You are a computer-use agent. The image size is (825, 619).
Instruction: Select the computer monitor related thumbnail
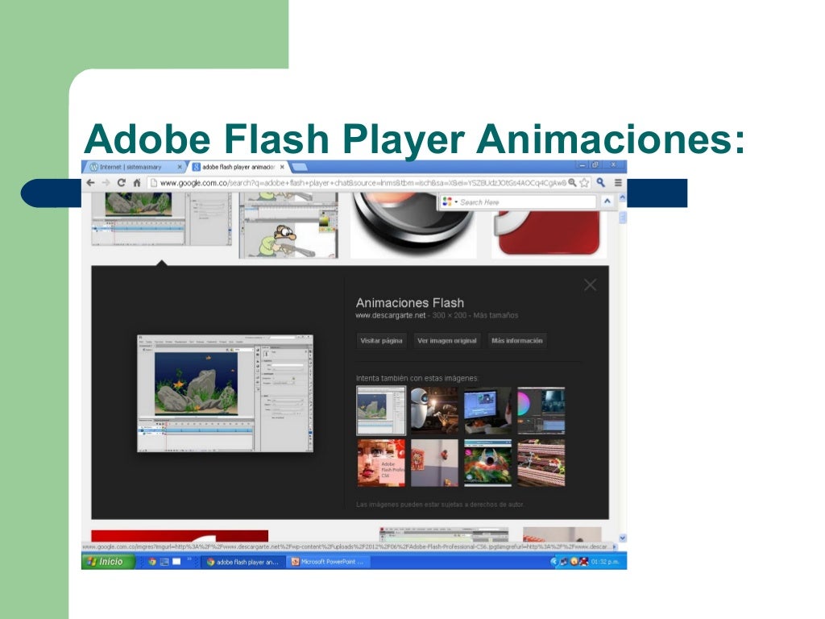[487, 410]
